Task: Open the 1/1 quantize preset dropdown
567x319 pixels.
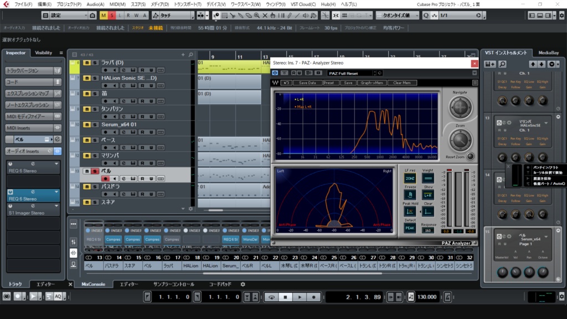Action: tap(460, 16)
